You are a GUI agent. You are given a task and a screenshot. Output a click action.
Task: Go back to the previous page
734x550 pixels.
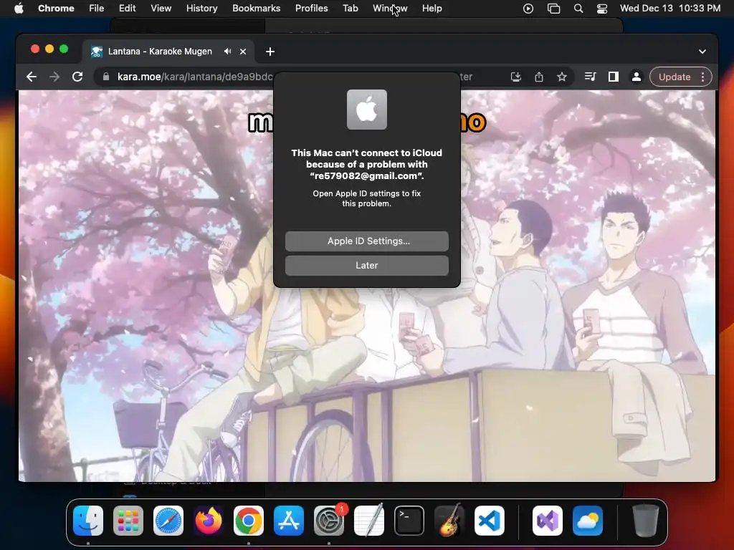coord(32,77)
